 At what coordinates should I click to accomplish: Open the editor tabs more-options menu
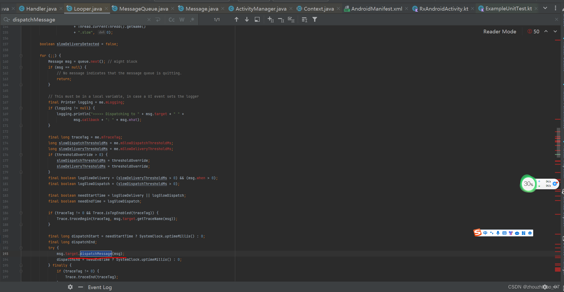(x=556, y=8)
